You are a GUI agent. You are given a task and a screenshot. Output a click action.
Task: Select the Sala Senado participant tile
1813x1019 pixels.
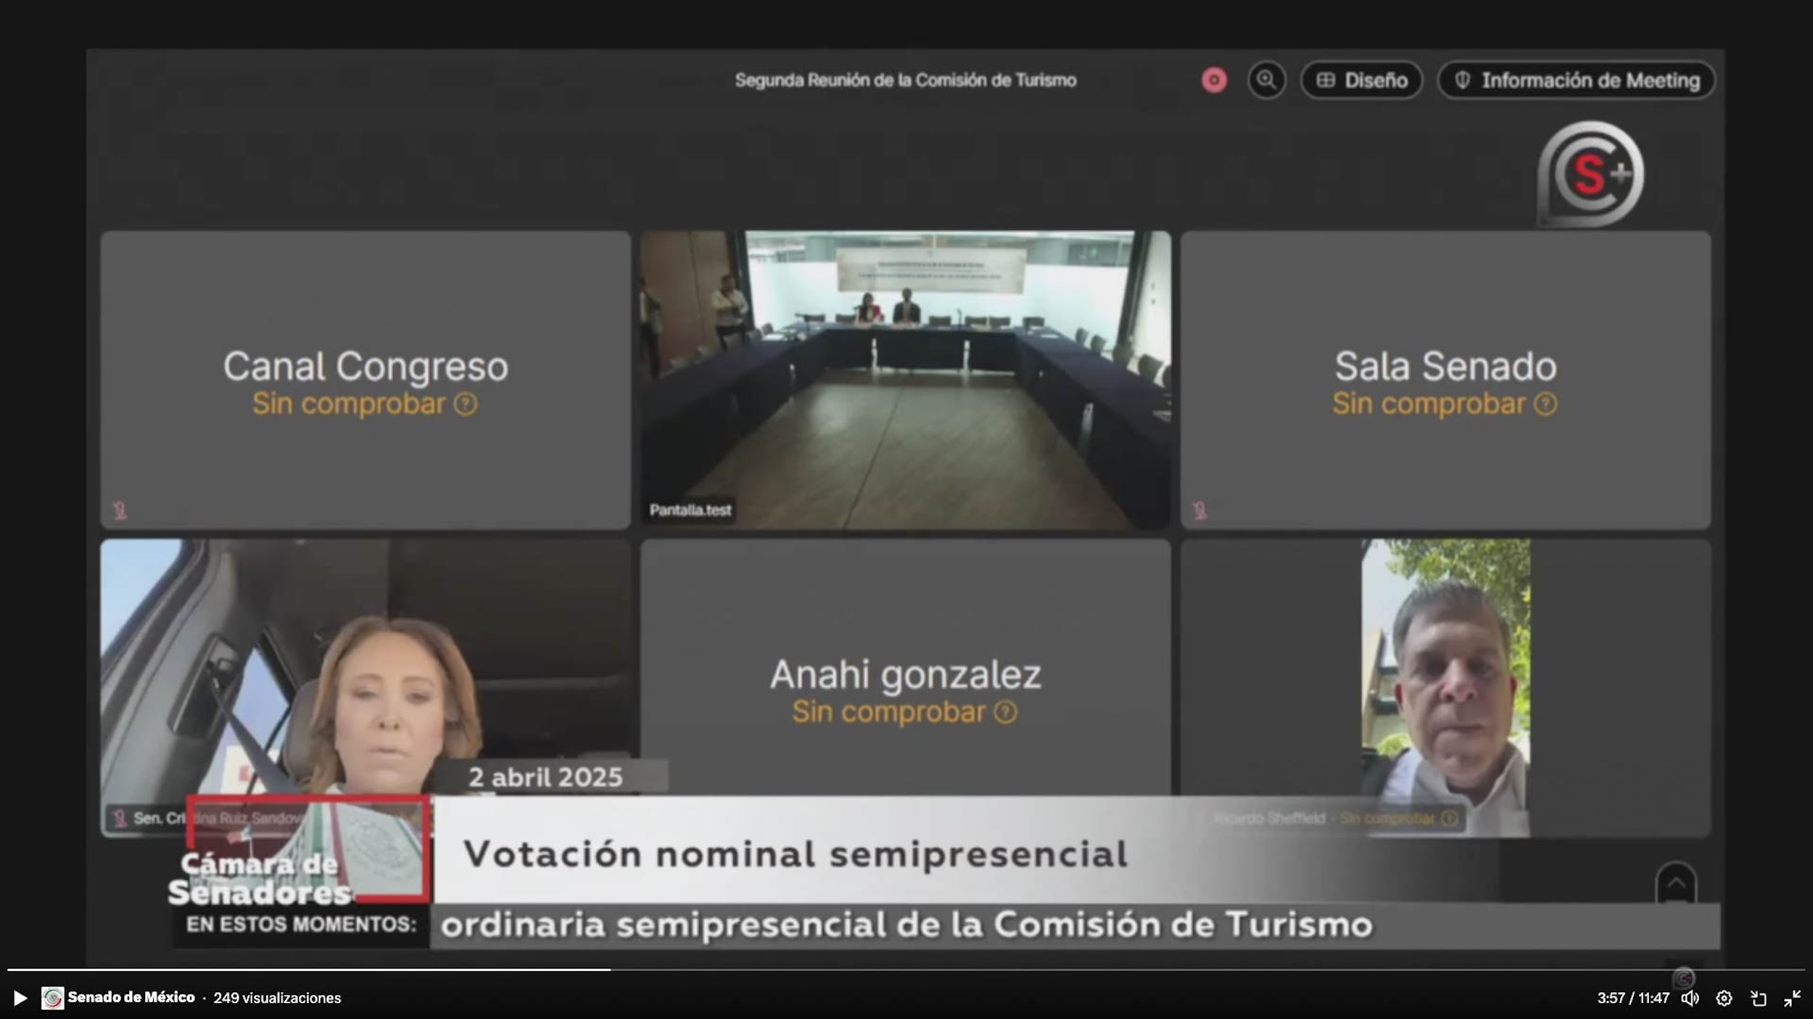coord(1445,380)
